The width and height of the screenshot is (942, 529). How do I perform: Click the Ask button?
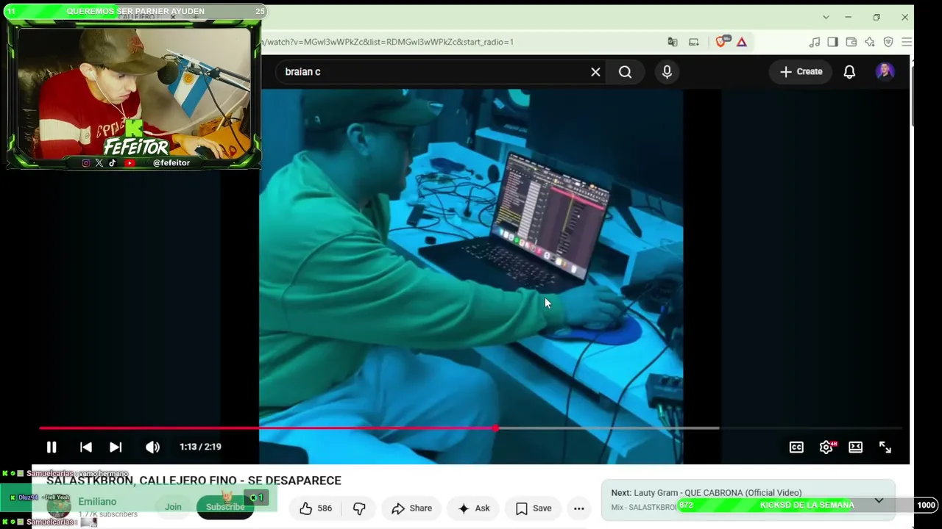tap(473, 508)
